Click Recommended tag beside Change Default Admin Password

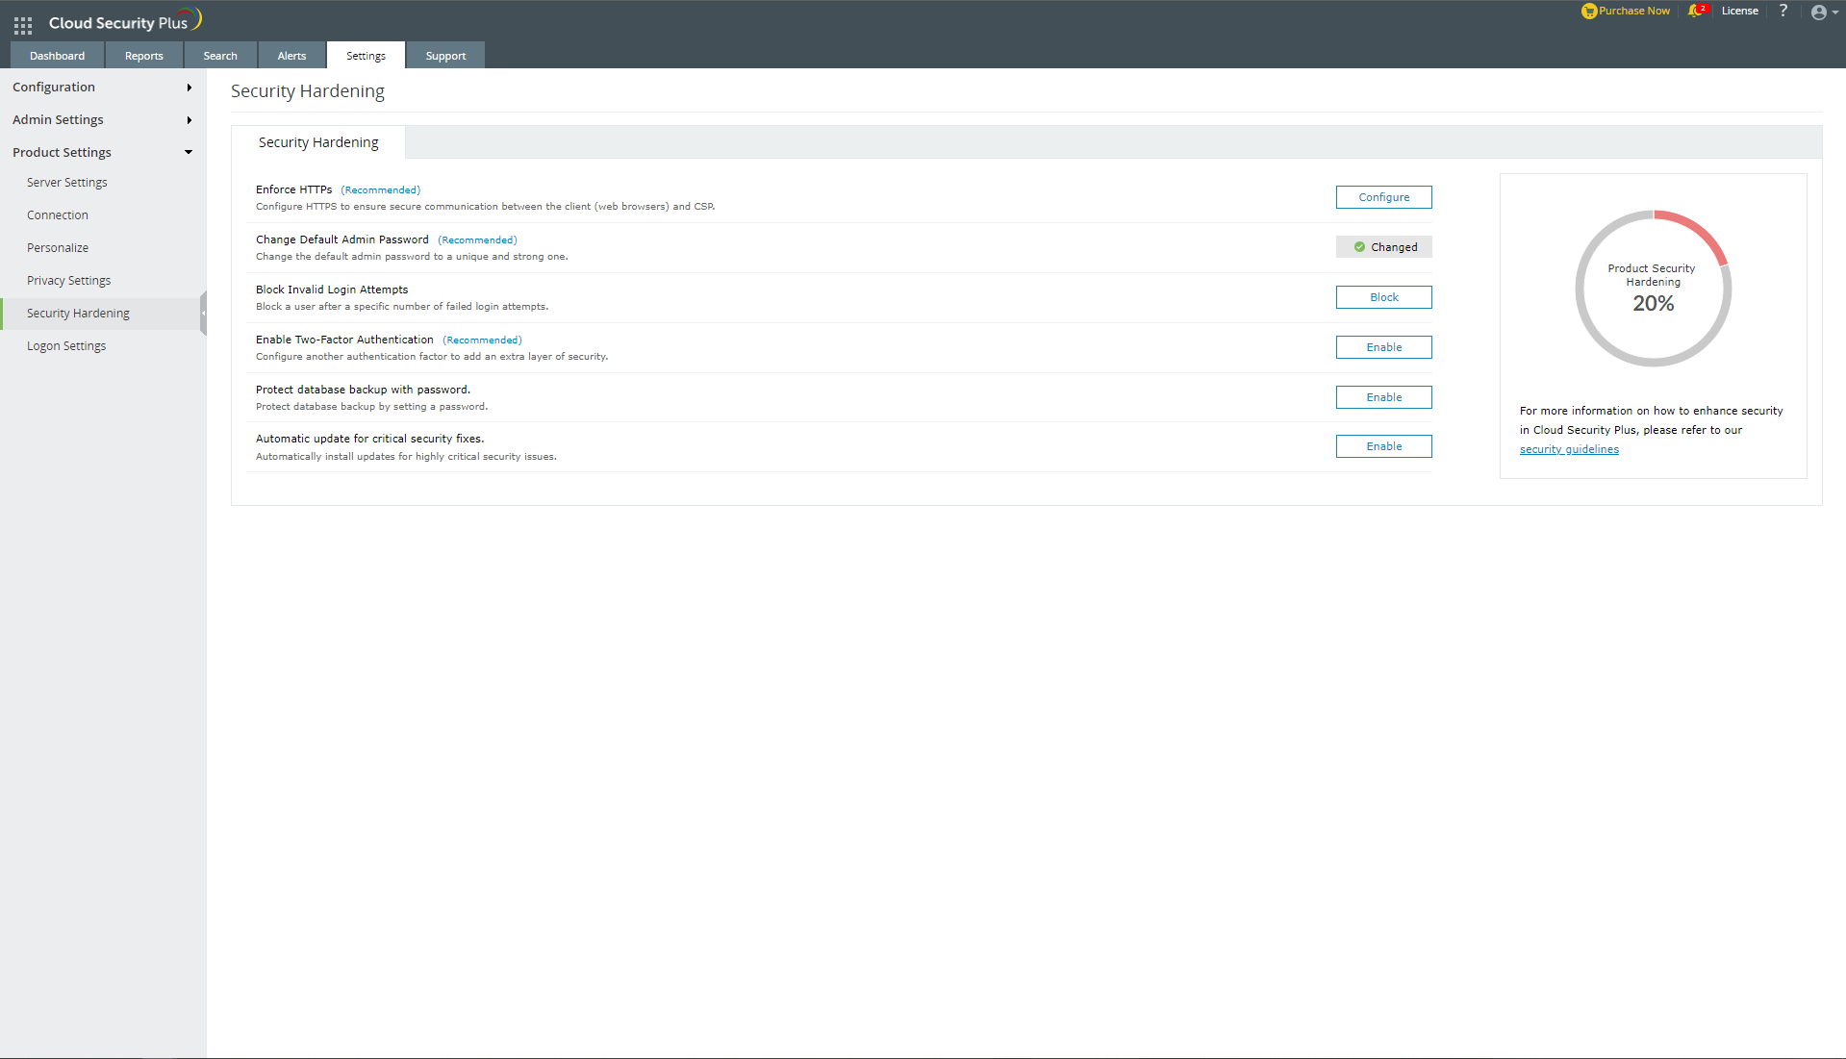click(x=477, y=240)
